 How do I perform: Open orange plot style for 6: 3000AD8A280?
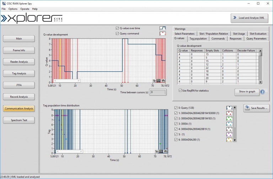click(229, 140)
